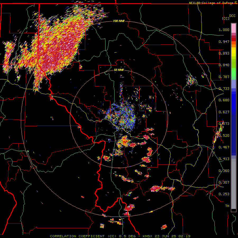Viewport: 238px width, 238px height.
Task: Click the 0.307 scale value
Action: tap(224, 182)
